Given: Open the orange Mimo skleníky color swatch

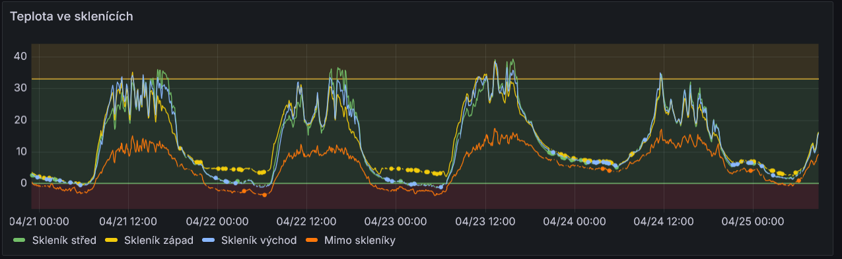Looking at the screenshot, I should coord(313,241).
